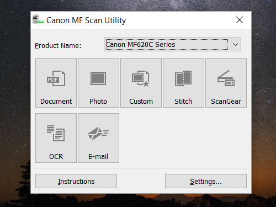This screenshot has height=207, width=276.
Task: Click the "Stitch" text label
Action: 183,102
